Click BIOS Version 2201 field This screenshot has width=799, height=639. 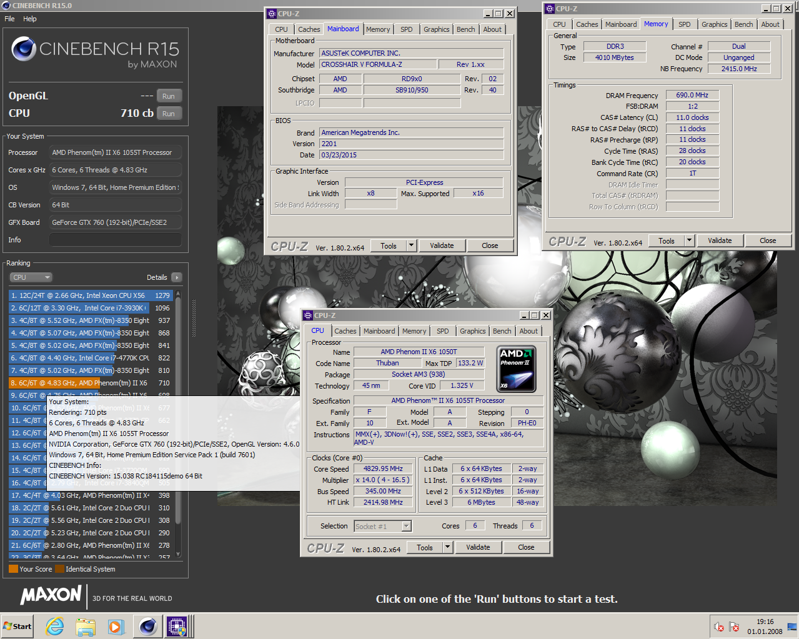(x=412, y=144)
